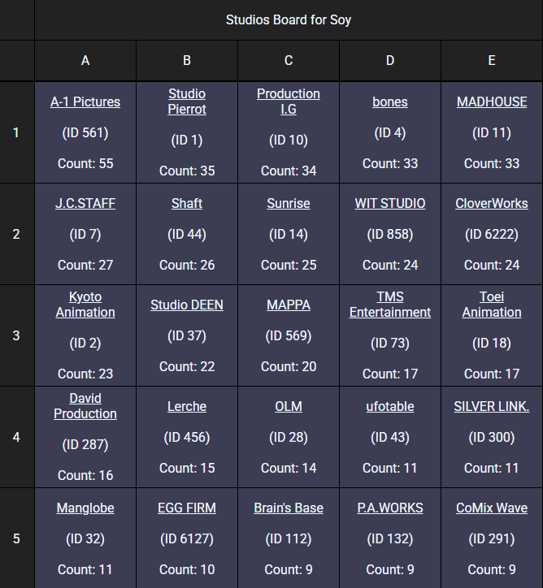The height and width of the screenshot is (588, 543).
Task: Follow the bones studio link
Action: [x=390, y=102]
